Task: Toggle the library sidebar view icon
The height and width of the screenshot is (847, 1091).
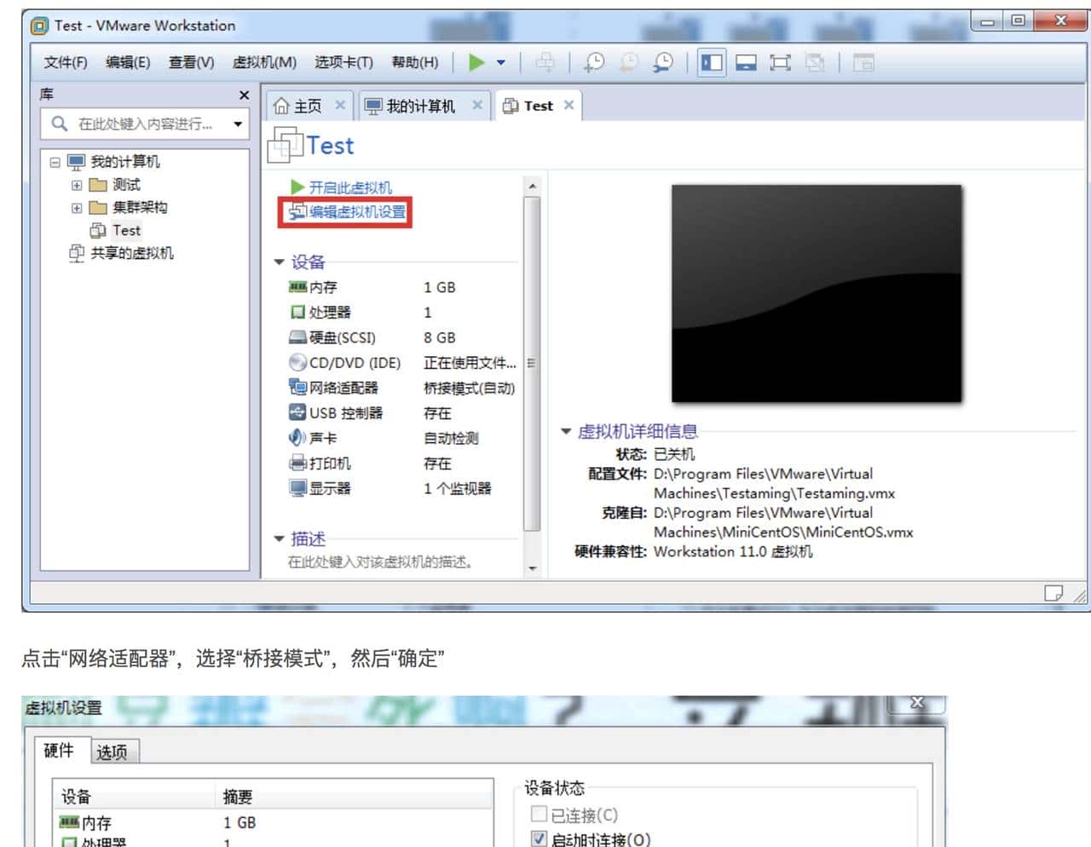Action: (x=712, y=62)
